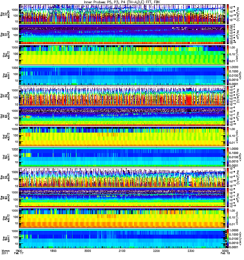
Task: Click the "the fff 64 edc34" panel label
Action: coord(5,177)
